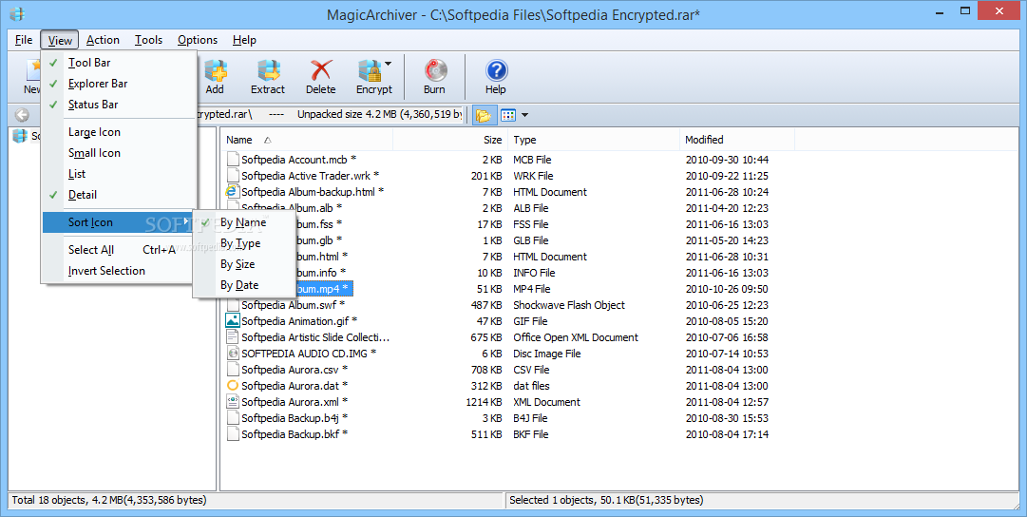Click the folder view icon in address bar
Screen dimensions: 1027x517
point(484,115)
